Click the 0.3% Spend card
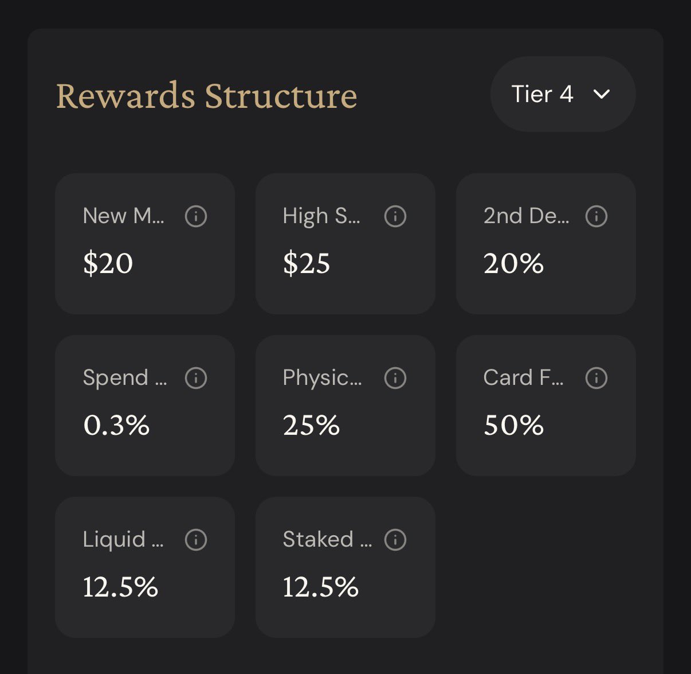This screenshot has height=674, width=691. pos(145,406)
